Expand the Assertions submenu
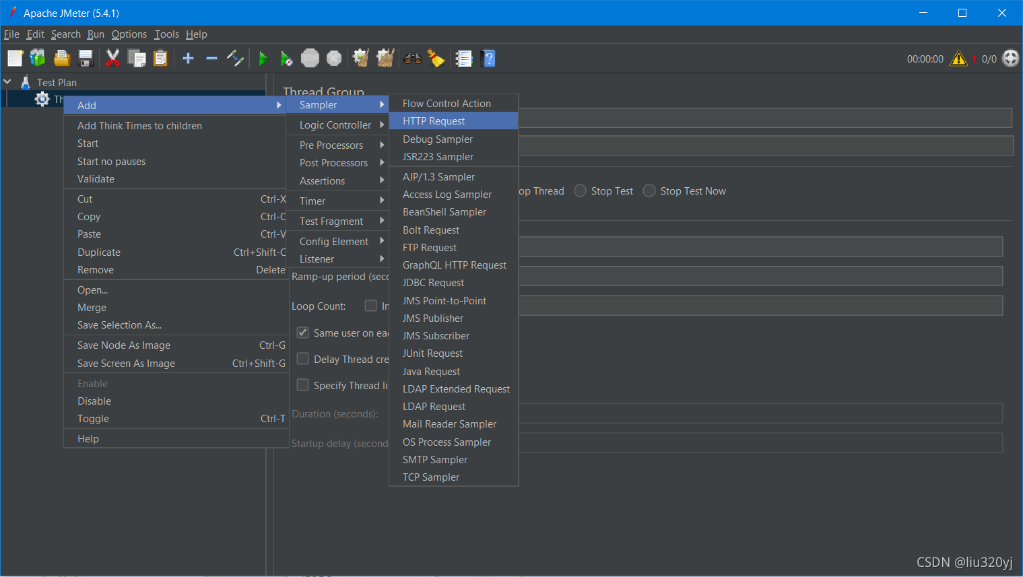The height and width of the screenshot is (577, 1023). pos(338,181)
